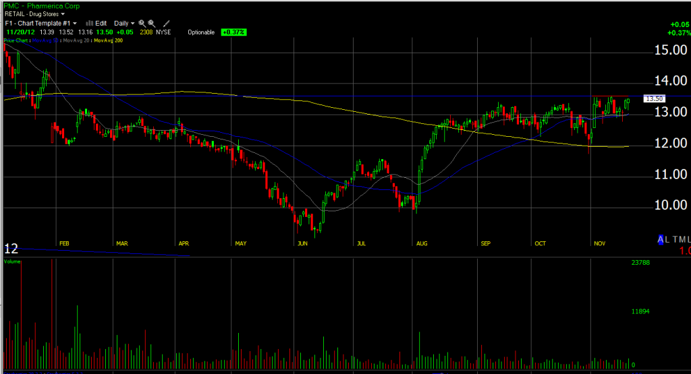
Task: Select the pencil drawing tool
Action: [166, 23]
